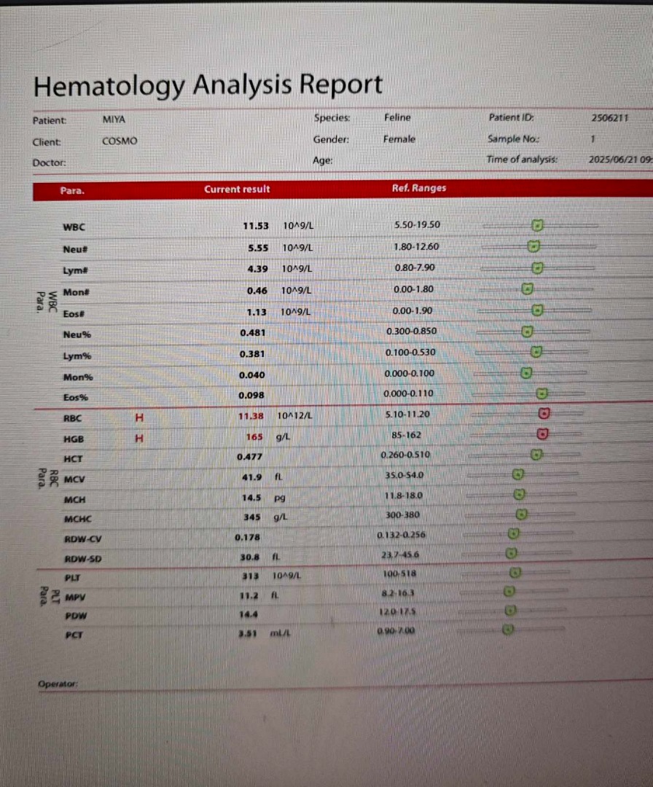Screen dimensions: 653x787
Task: Click the RDW-SD range indicator icon
Action: (511, 553)
